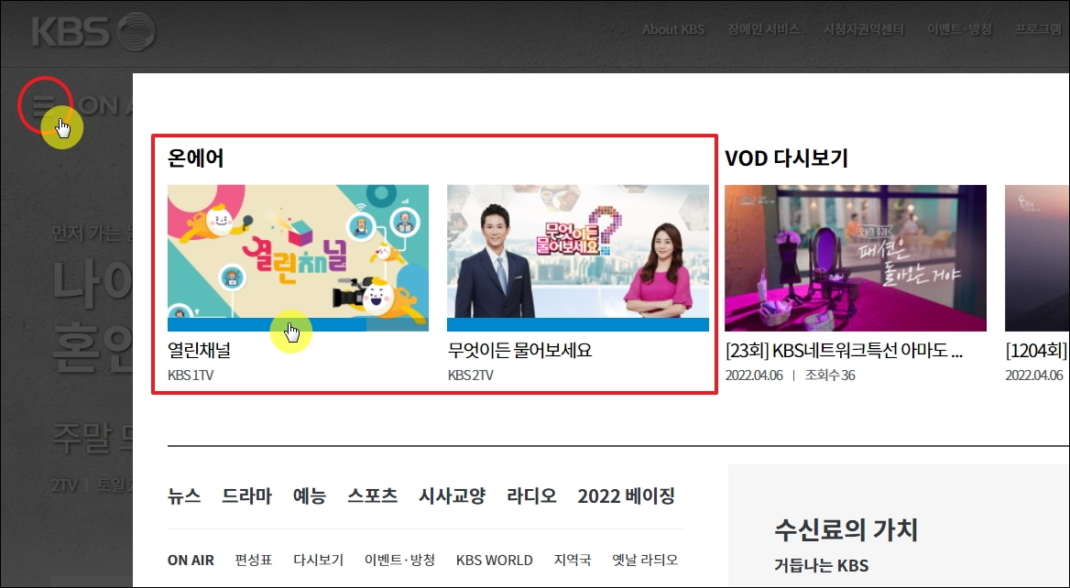Viewport: 1070px width, 588px height.
Task: Open 지역국 link
Action: click(x=572, y=560)
